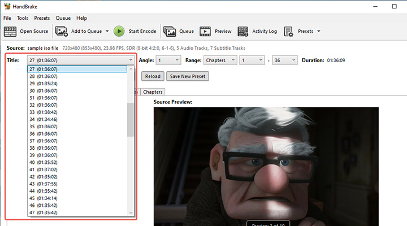Select title 42 (01:35:02)

77,177
